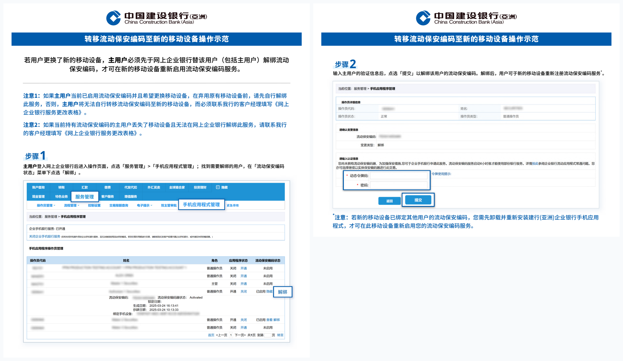The height and width of the screenshot is (361, 623).
Task: Click the 返回 button
Action: click(x=389, y=201)
